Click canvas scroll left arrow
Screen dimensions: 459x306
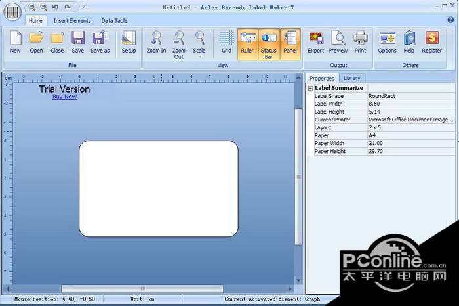(8, 289)
